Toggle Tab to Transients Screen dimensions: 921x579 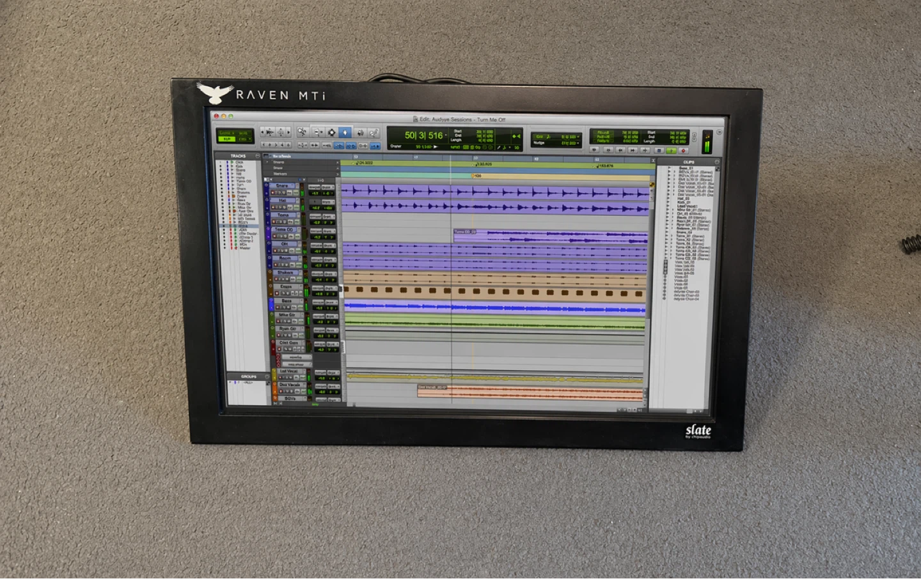click(315, 145)
